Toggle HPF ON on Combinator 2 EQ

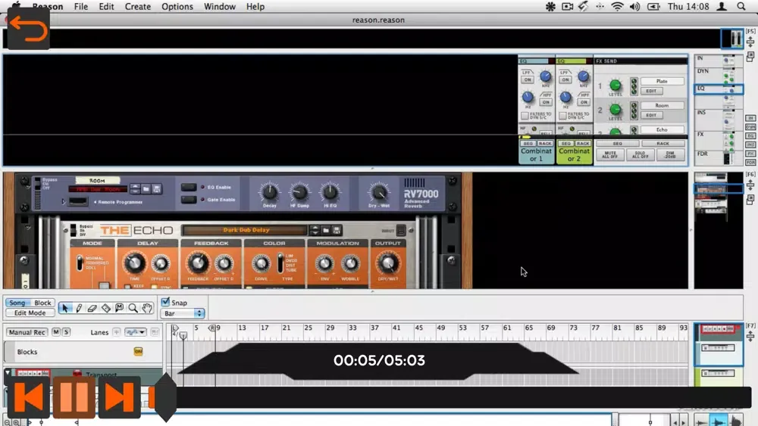[x=584, y=102]
